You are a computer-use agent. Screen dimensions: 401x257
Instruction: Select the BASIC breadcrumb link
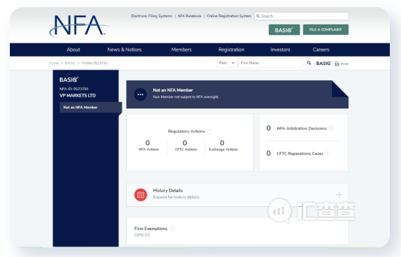pyautogui.click(x=70, y=63)
